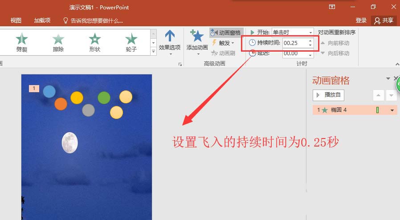
Task: Open ribbon display options icon
Action: 332,7
